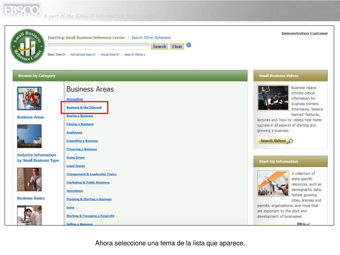The height and width of the screenshot is (255, 340).
Task: Click the Small Business Reference Center logo
Action: 27,46
